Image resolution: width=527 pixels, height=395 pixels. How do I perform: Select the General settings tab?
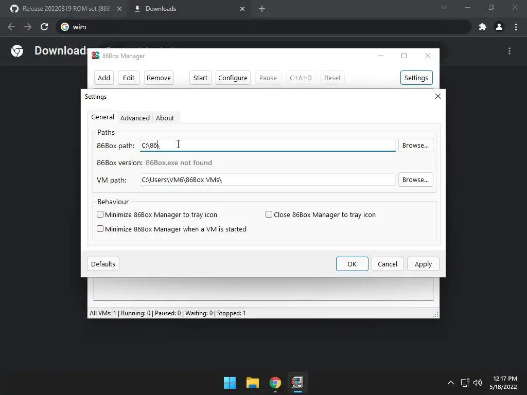pyautogui.click(x=102, y=117)
